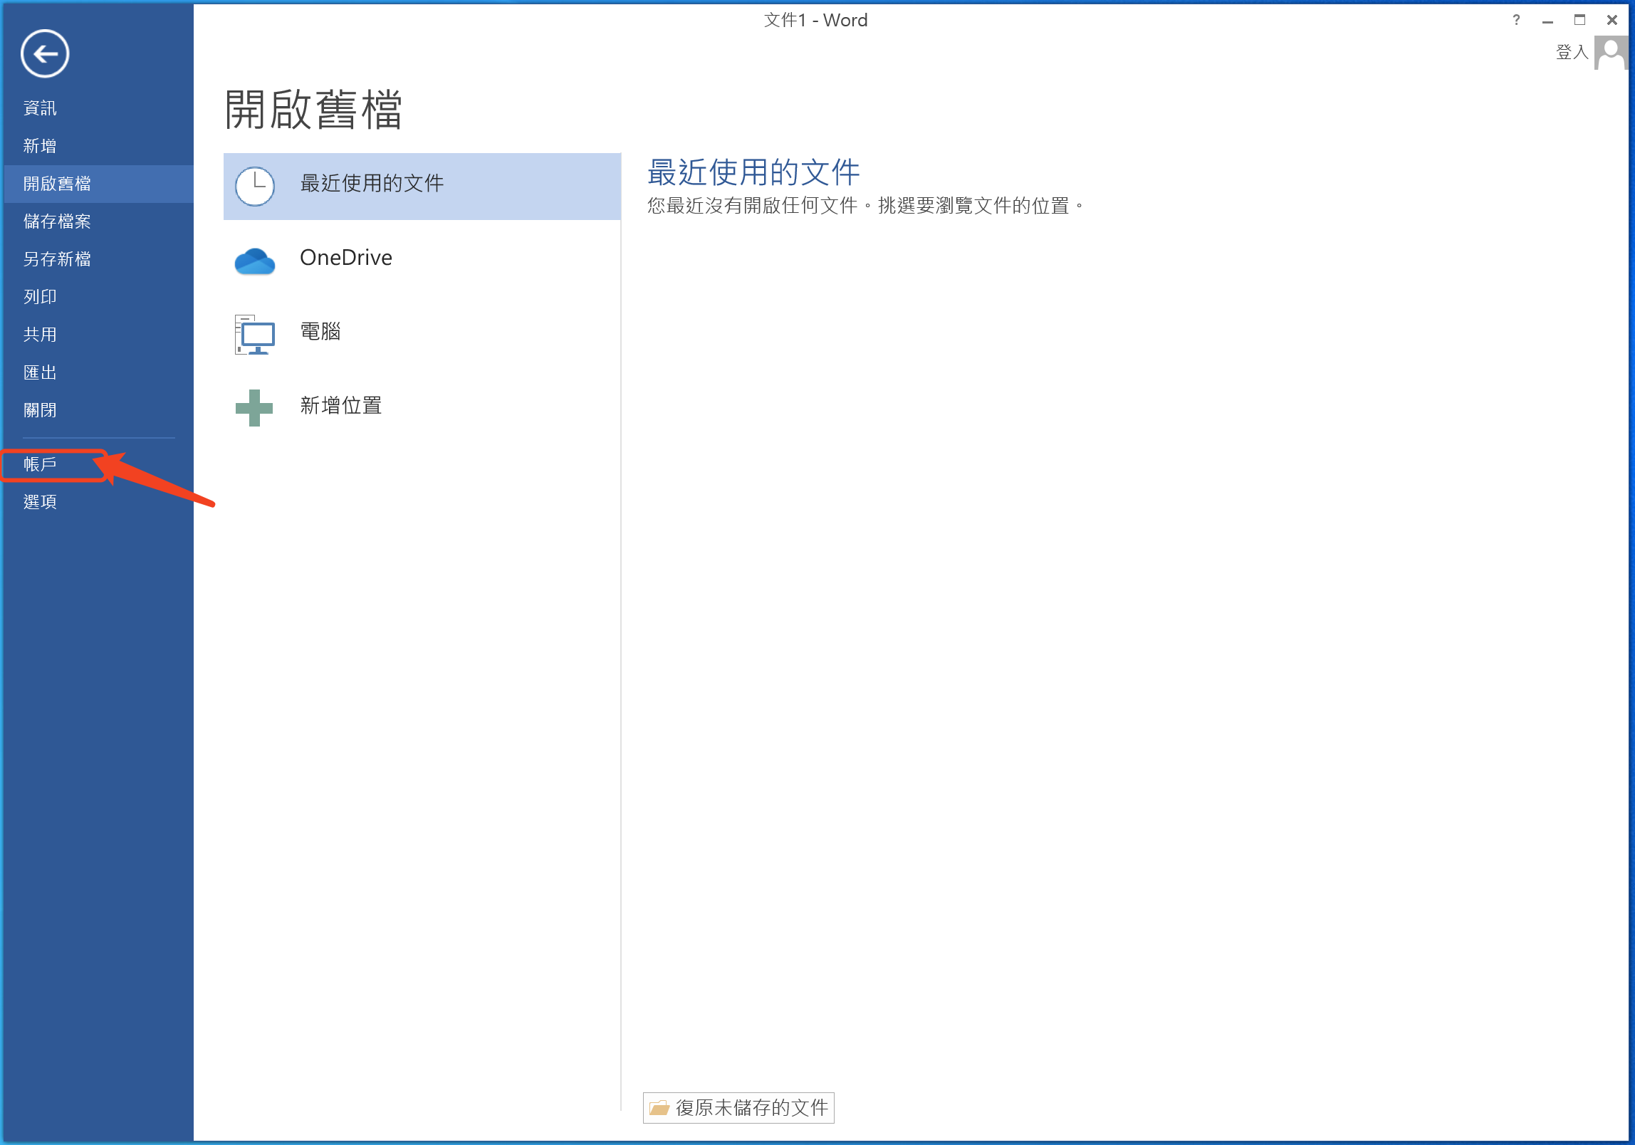
Task: Open the 帳戶 account page
Action: point(40,464)
